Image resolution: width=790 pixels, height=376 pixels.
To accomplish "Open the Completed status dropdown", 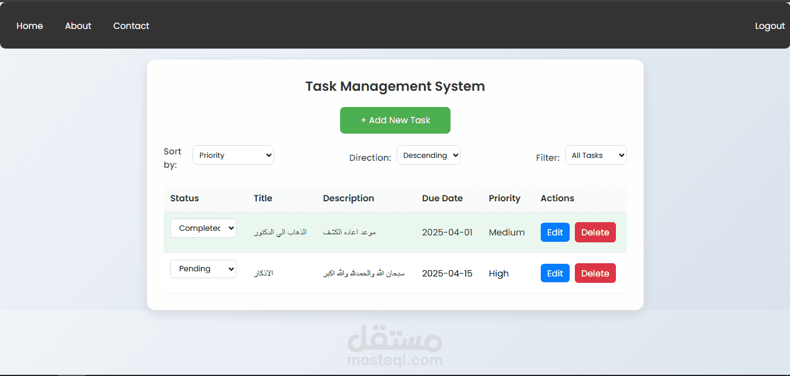I will (203, 228).
